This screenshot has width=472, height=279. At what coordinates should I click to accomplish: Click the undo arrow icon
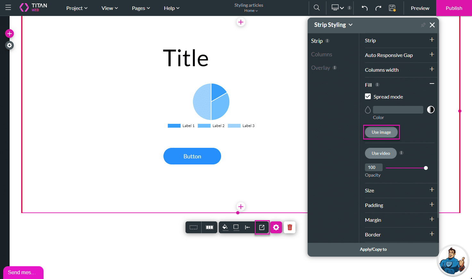click(364, 8)
